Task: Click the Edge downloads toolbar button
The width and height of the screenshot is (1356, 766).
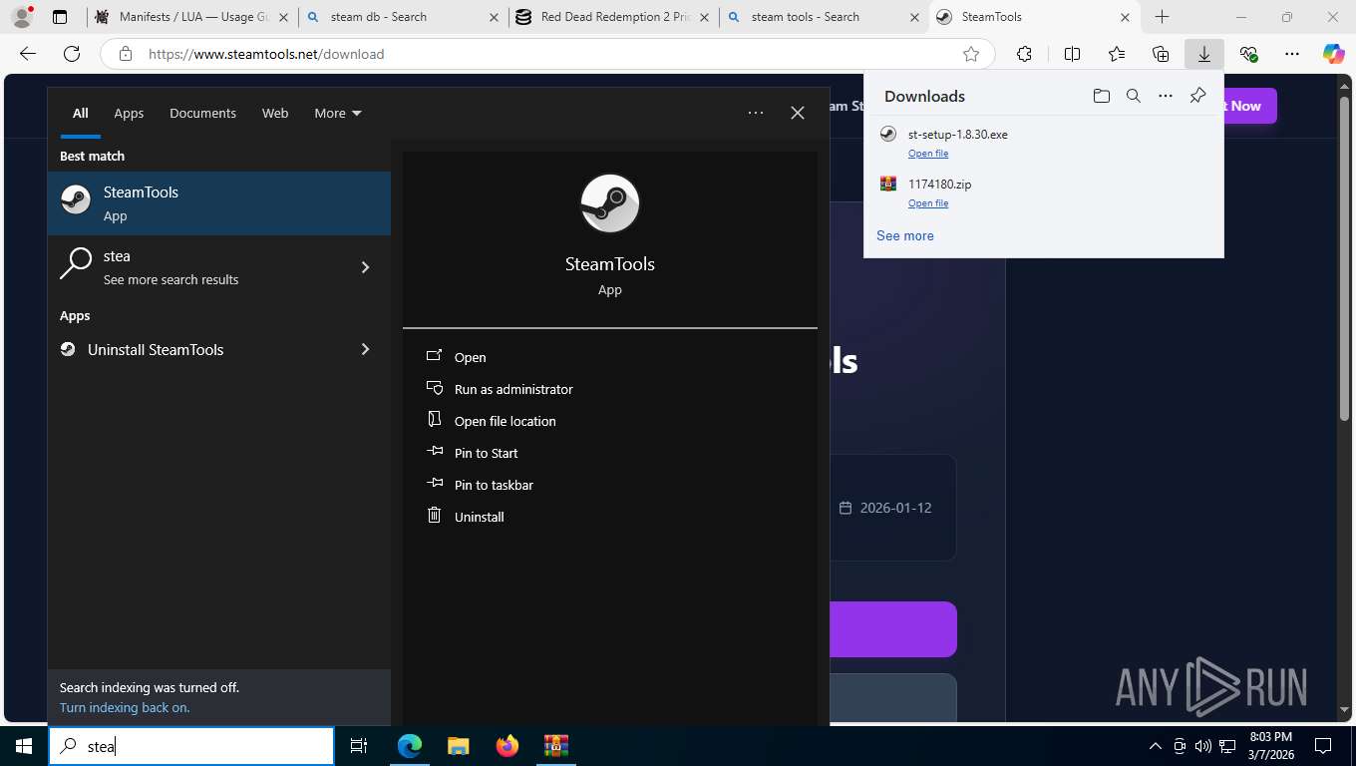Action: [1204, 54]
